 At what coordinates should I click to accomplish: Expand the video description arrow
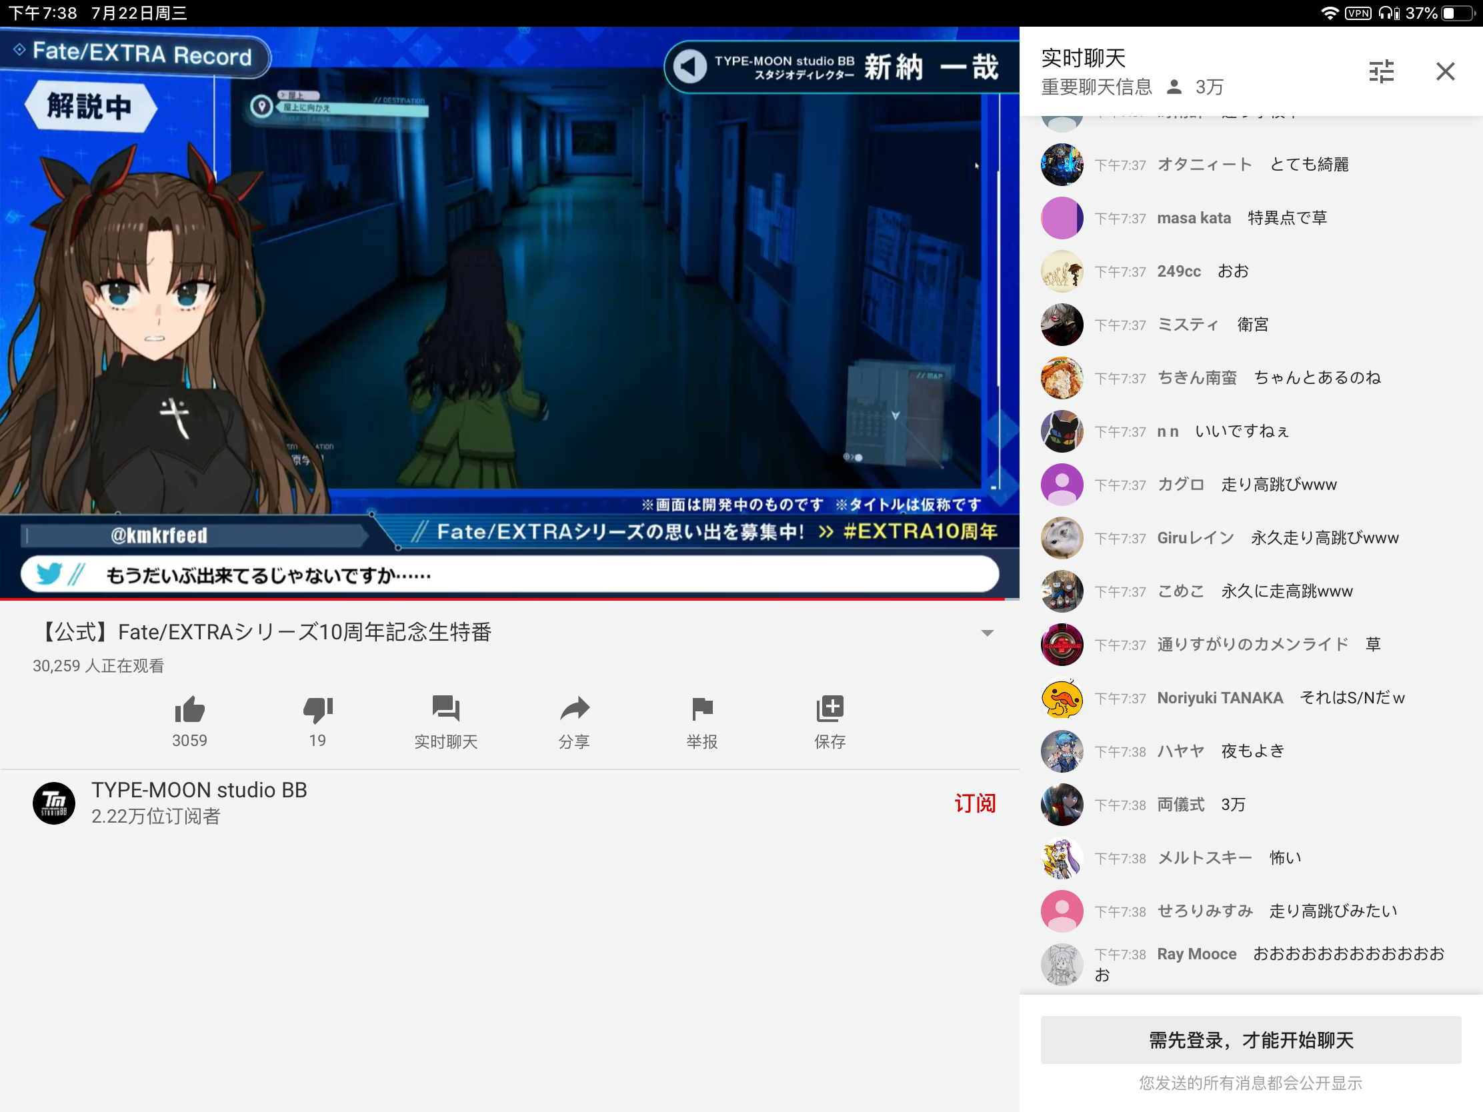click(987, 633)
